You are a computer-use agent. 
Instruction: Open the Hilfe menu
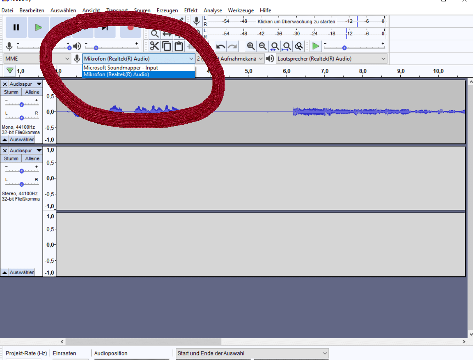(x=265, y=10)
